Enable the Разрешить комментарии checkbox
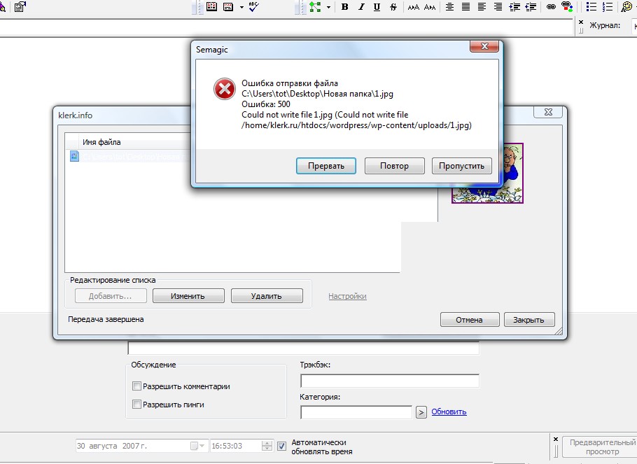The height and width of the screenshot is (464, 637). [x=137, y=386]
